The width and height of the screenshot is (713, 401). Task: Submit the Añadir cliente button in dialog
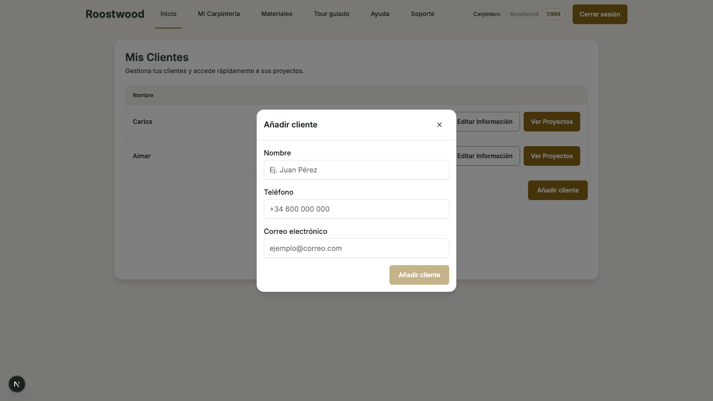419,275
